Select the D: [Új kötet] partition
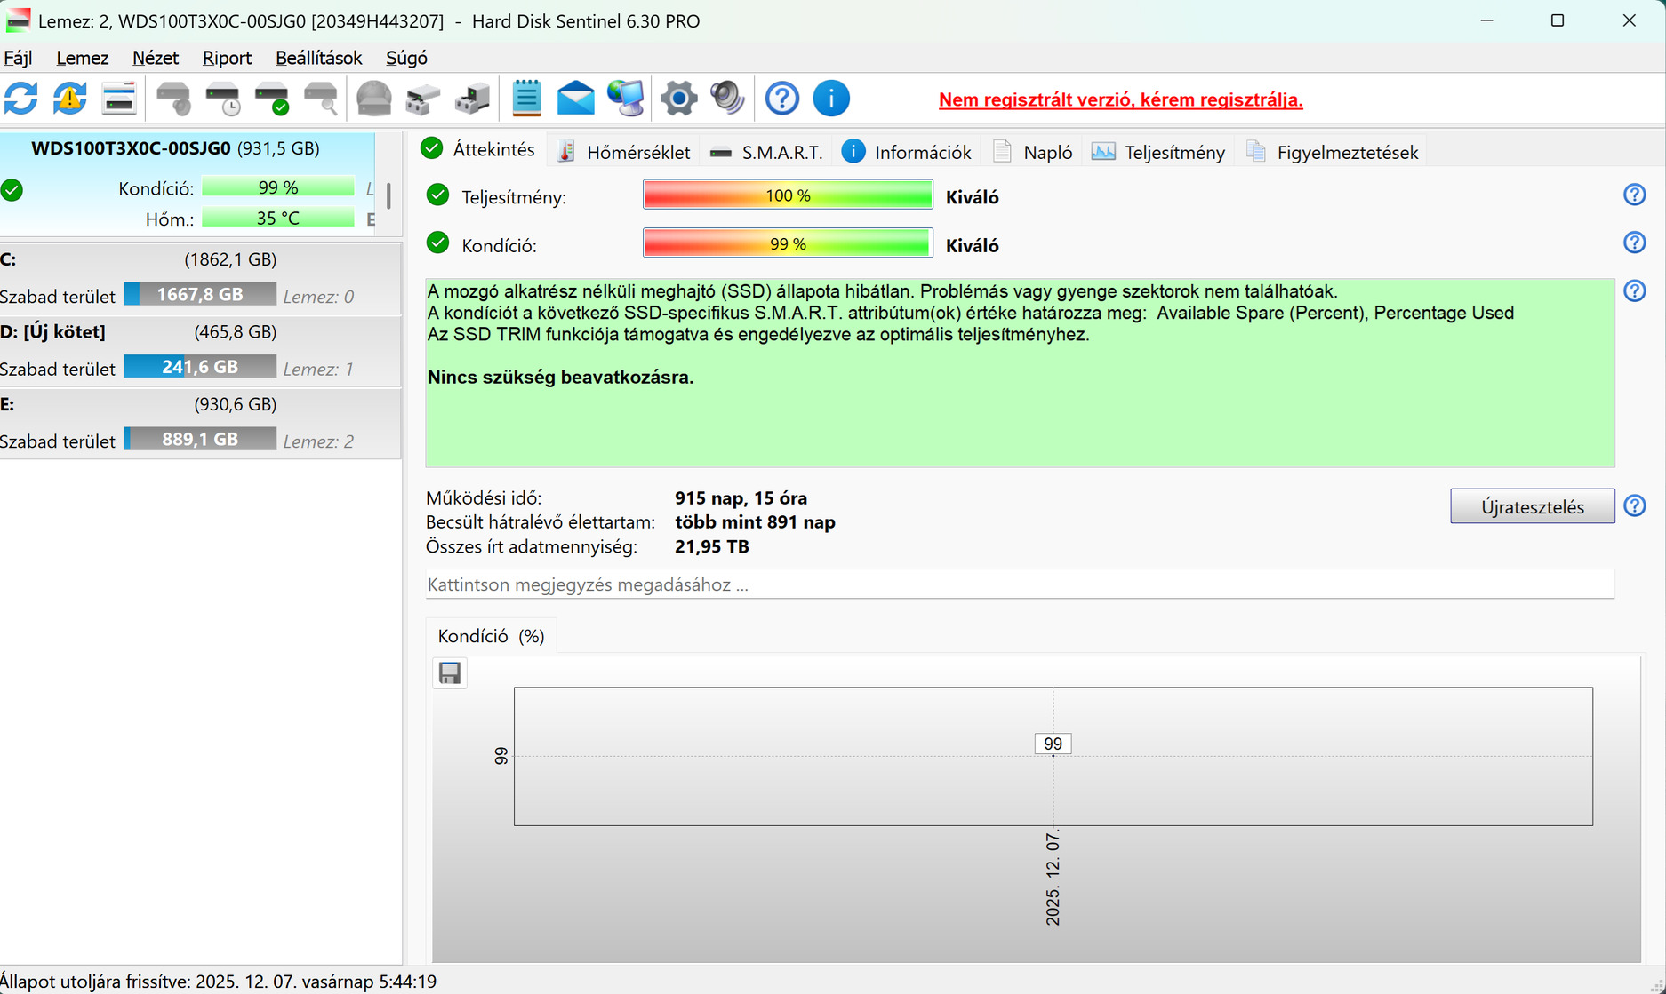This screenshot has height=994, width=1666. click(x=200, y=350)
